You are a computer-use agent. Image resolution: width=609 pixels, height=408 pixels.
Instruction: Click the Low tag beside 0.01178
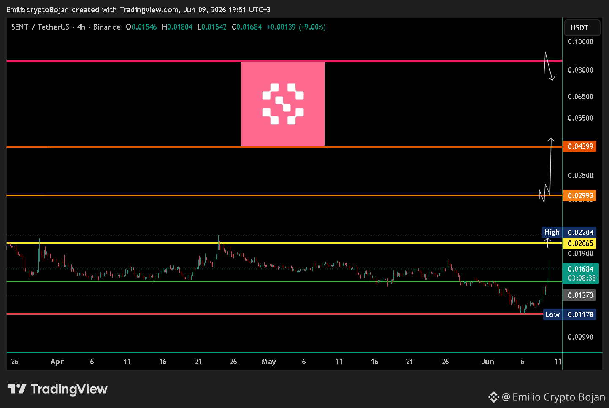(552, 315)
